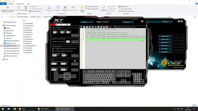This screenshot has height=111, width=198.
Task: Open the note (примечание) dropdown beside macro name
Action: (128, 22)
